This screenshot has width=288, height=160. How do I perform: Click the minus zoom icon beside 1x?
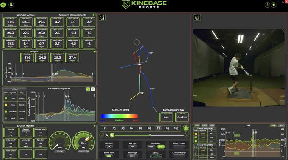[x=102, y=135]
